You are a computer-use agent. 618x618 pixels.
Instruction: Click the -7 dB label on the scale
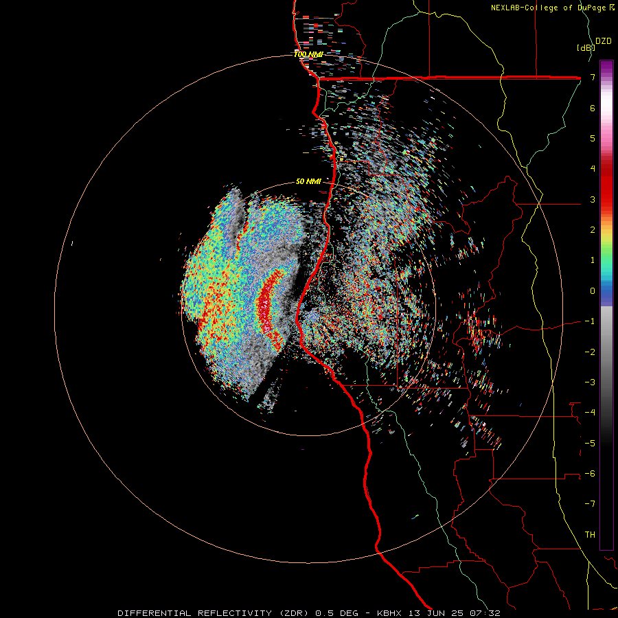[x=590, y=504]
